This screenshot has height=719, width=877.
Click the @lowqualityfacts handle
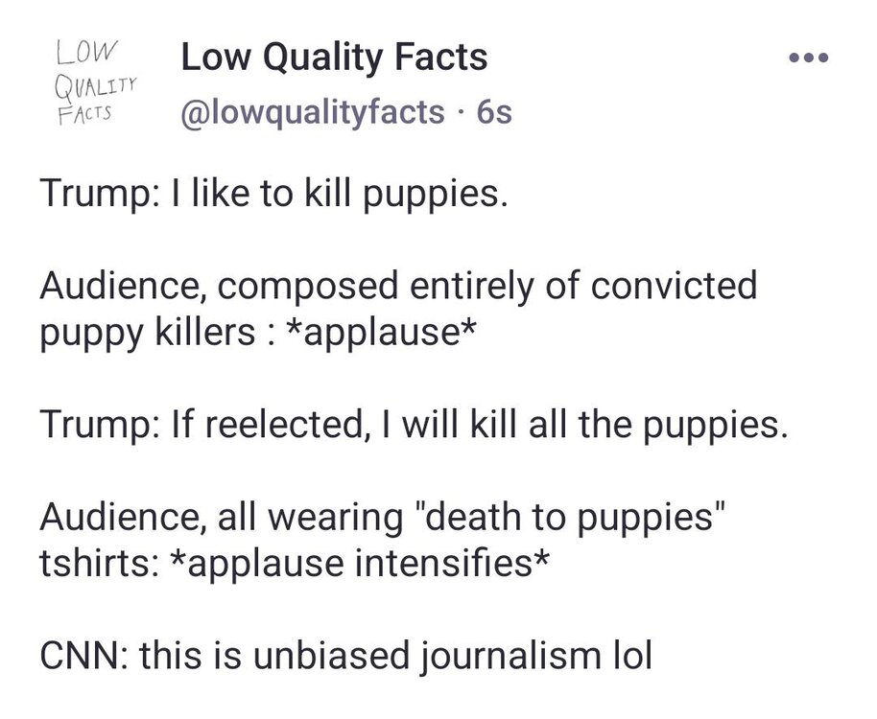pyautogui.click(x=312, y=112)
